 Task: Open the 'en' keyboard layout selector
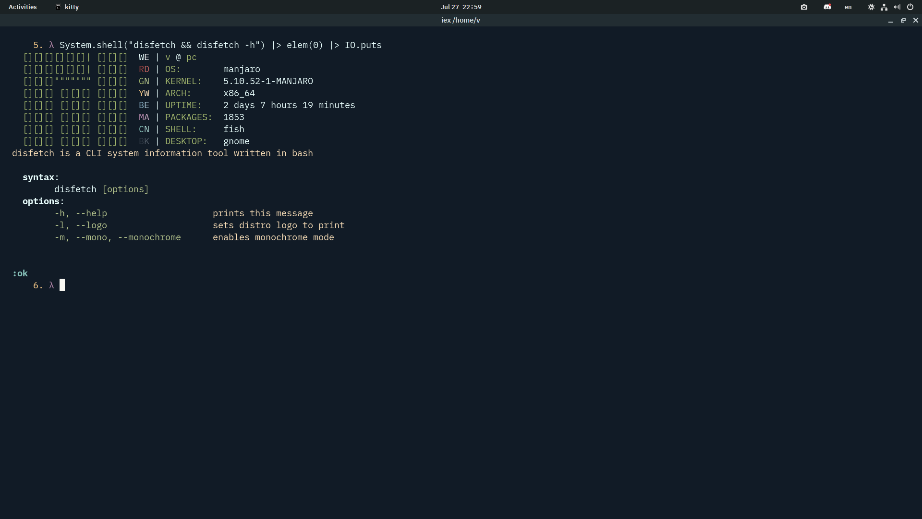(848, 7)
